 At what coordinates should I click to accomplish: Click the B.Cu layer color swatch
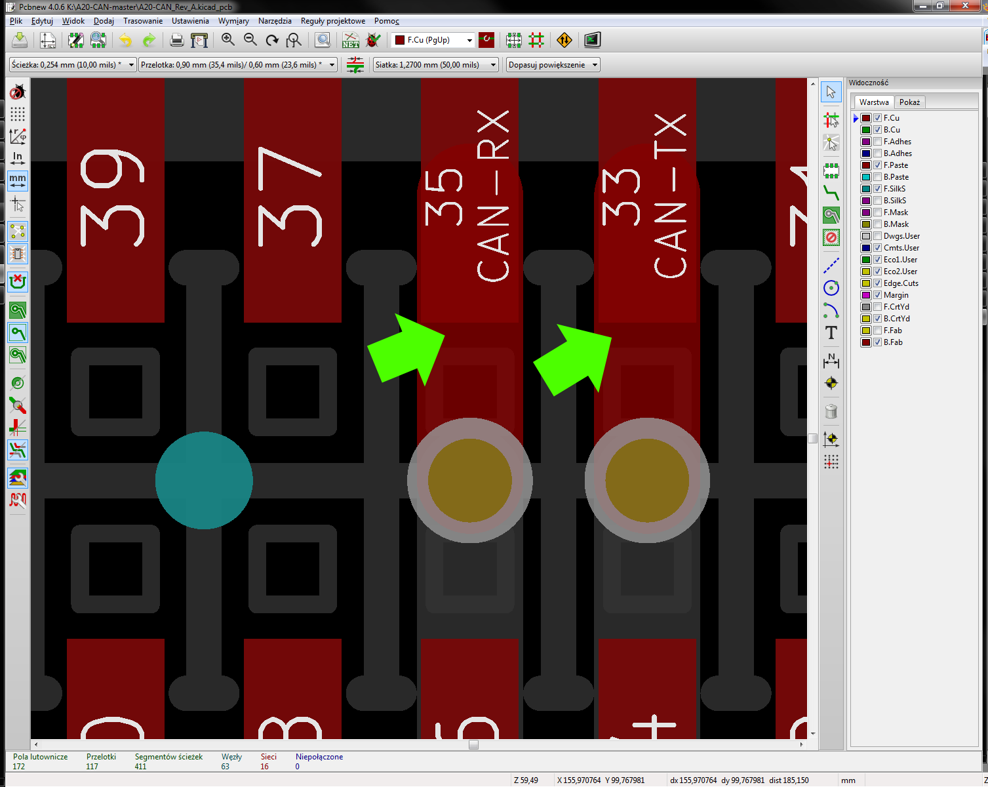[866, 130]
